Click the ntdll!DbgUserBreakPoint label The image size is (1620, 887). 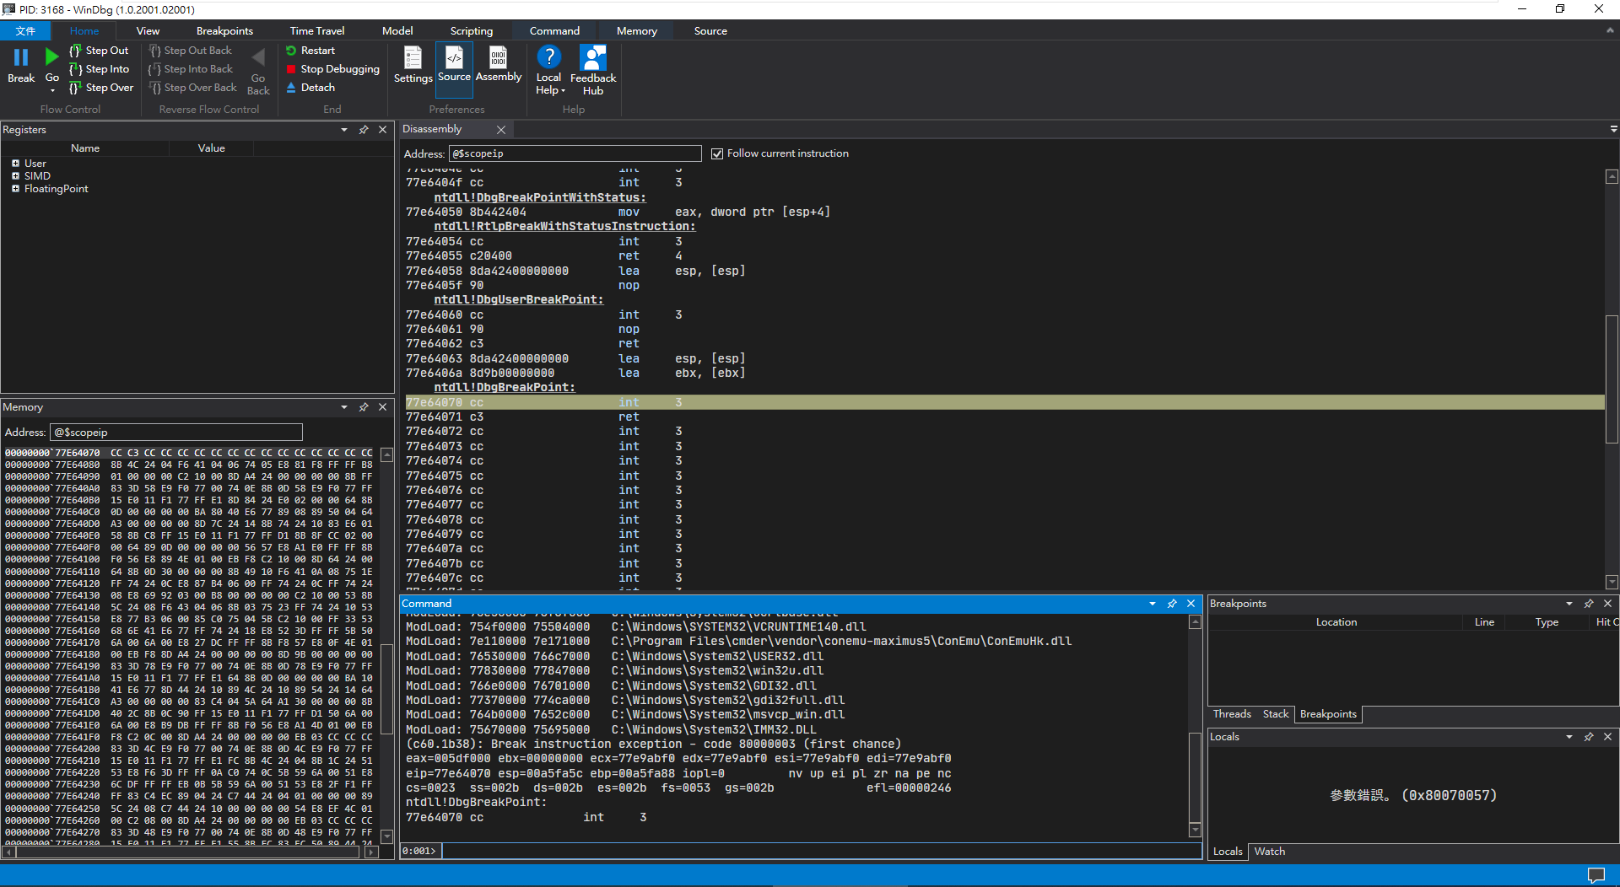point(518,300)
